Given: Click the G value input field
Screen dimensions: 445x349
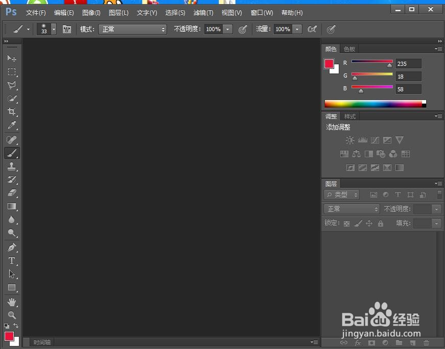Looking at the screenshot, I should (x=409, y=77).
